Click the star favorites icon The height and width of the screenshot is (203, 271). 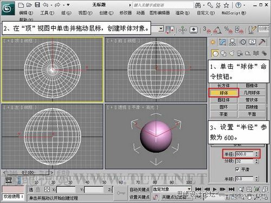point(226,5)
